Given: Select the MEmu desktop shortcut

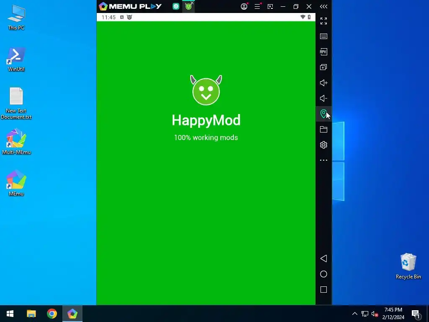Looking at the screenshot, I should [16, 183].
